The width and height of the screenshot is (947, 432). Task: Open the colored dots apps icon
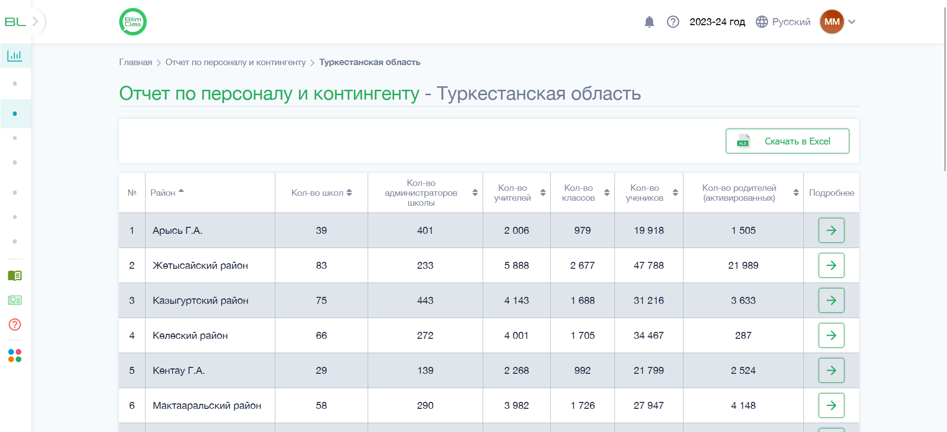[15, 356]
